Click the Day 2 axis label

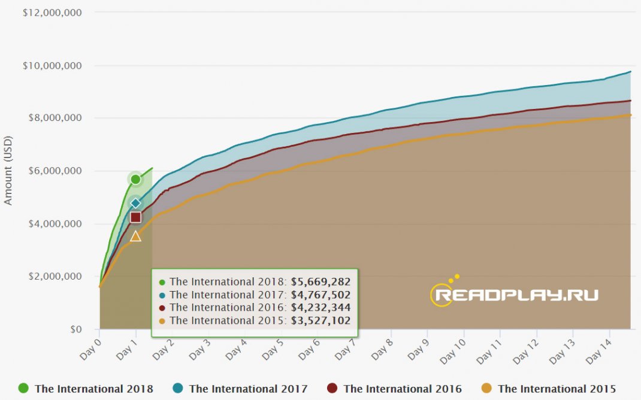tap(163, 349)
